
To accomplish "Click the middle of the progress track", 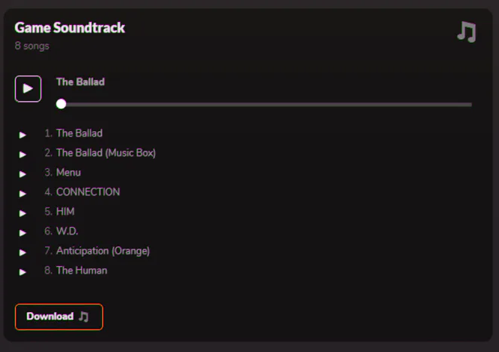I will (266, 104).
